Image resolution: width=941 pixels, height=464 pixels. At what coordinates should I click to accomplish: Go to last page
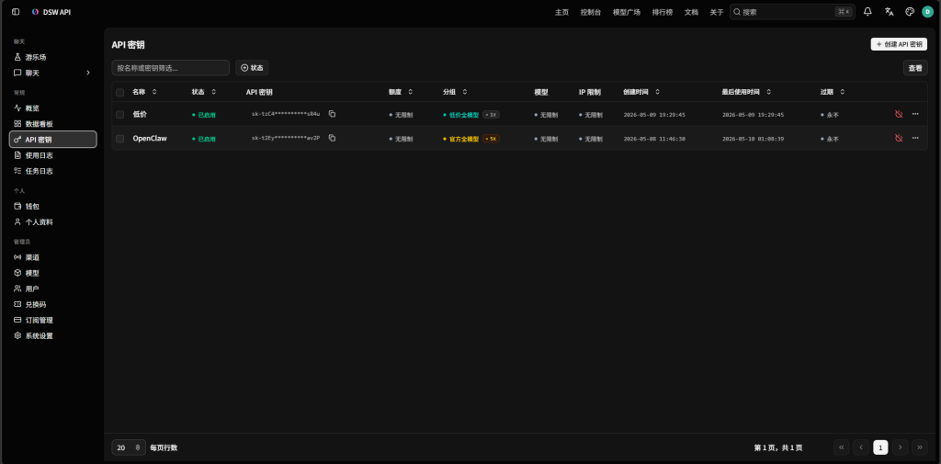pos(919,447)
